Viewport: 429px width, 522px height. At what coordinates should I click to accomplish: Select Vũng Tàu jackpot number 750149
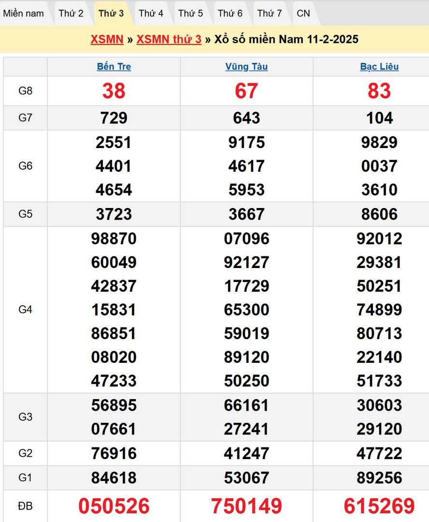point(246,506)
